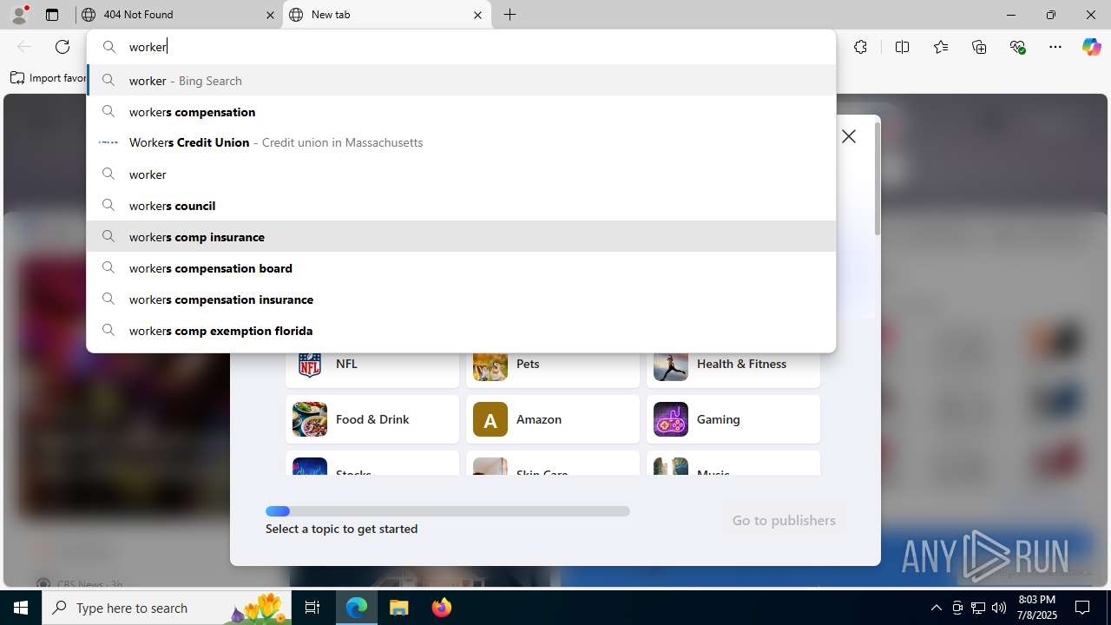
Task: Open the tab actions menu icon
Action: coord(52,15)
